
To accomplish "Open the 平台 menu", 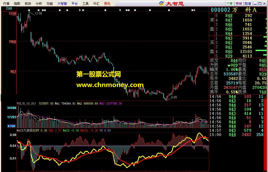I will 74,3.
